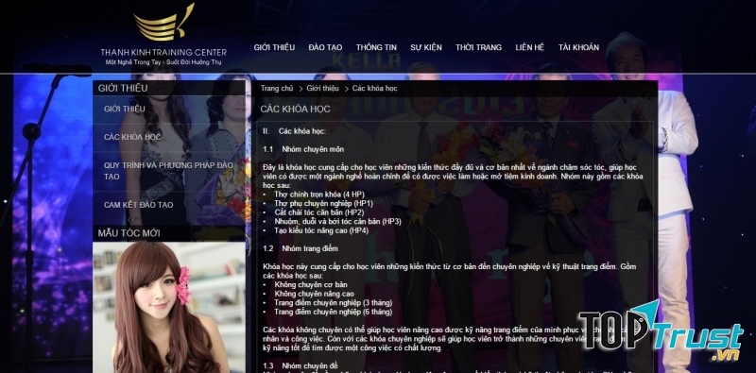Click the MẪU TÓC MỚI section header

[x=129, y=233]
